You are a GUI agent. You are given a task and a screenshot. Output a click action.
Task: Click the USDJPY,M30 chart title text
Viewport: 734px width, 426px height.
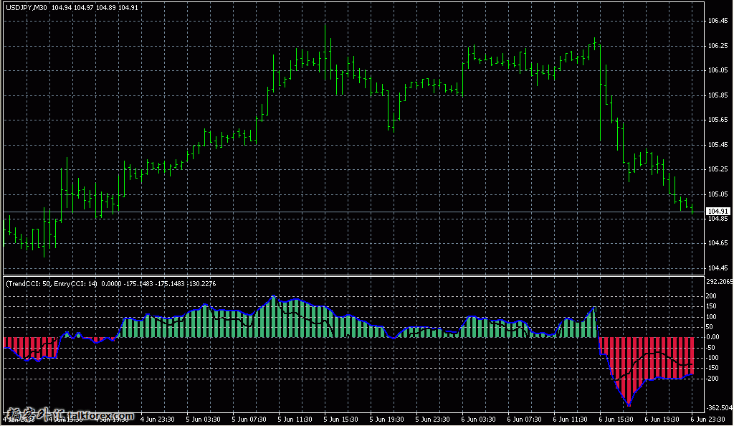click(27, 7)
